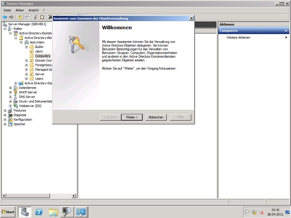291x218 pixels.
Task: Select the Konfiguration node
Action: tap(23, 120)
